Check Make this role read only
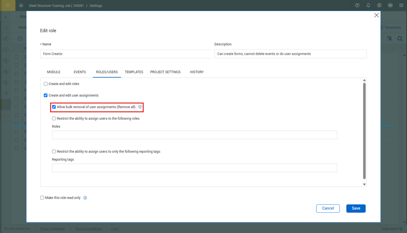The image size is (407, 233). pos(42,198)
